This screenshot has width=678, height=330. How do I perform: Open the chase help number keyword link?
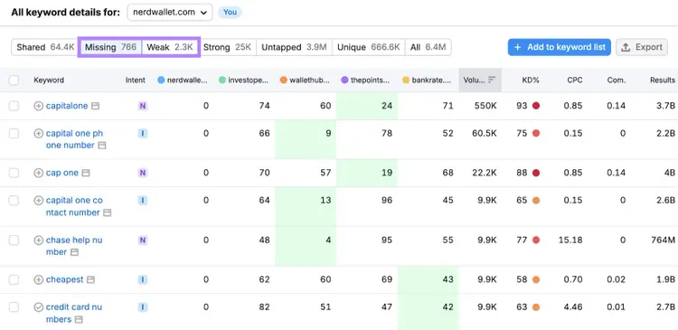74,246
